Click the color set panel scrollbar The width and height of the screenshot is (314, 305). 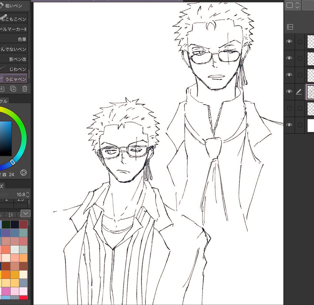(x=29, y=223)
